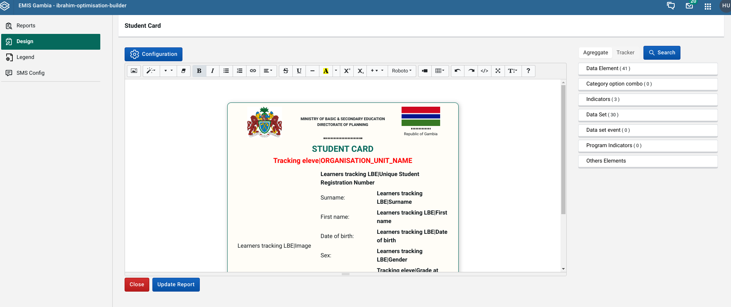The width and height of the screenshot is (731, 307).
Task: Apply strikethrough to text
Action: 285,71
